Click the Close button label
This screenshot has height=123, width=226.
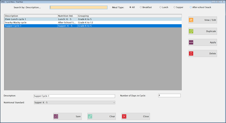click(146, 116)
